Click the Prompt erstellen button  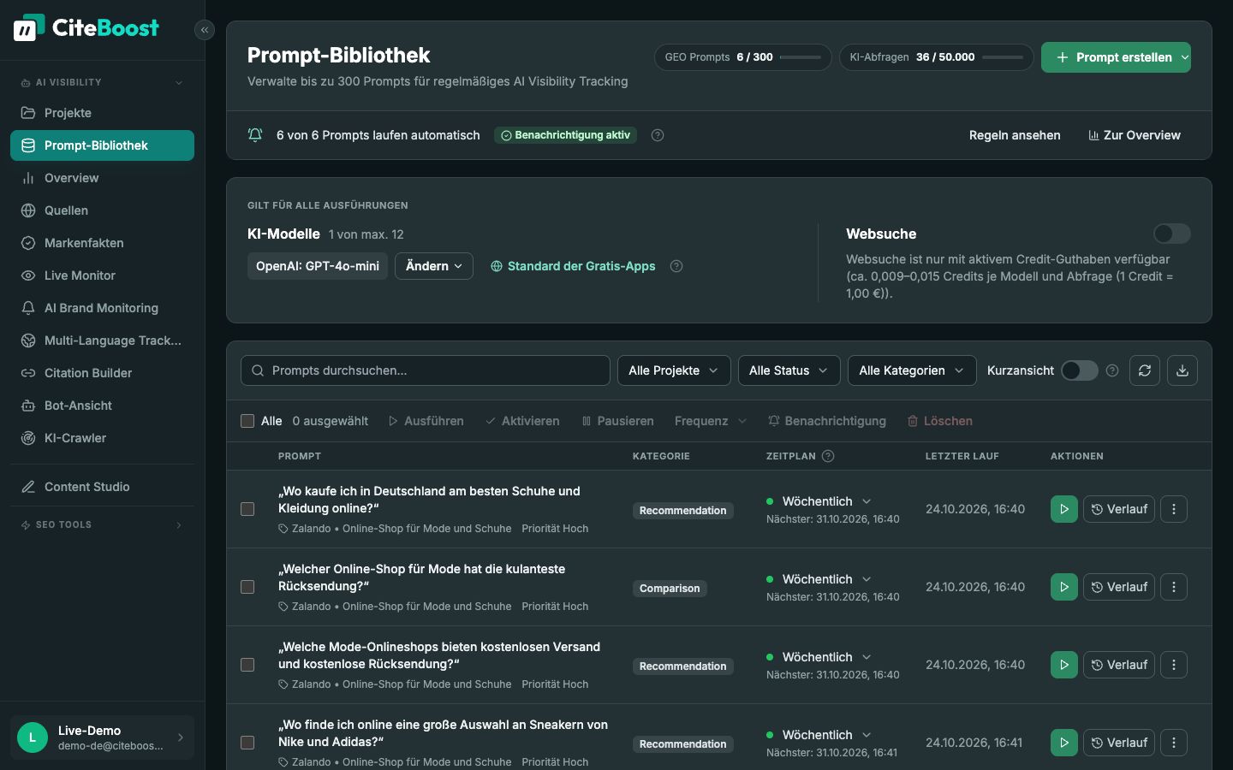coord(1116,57)
